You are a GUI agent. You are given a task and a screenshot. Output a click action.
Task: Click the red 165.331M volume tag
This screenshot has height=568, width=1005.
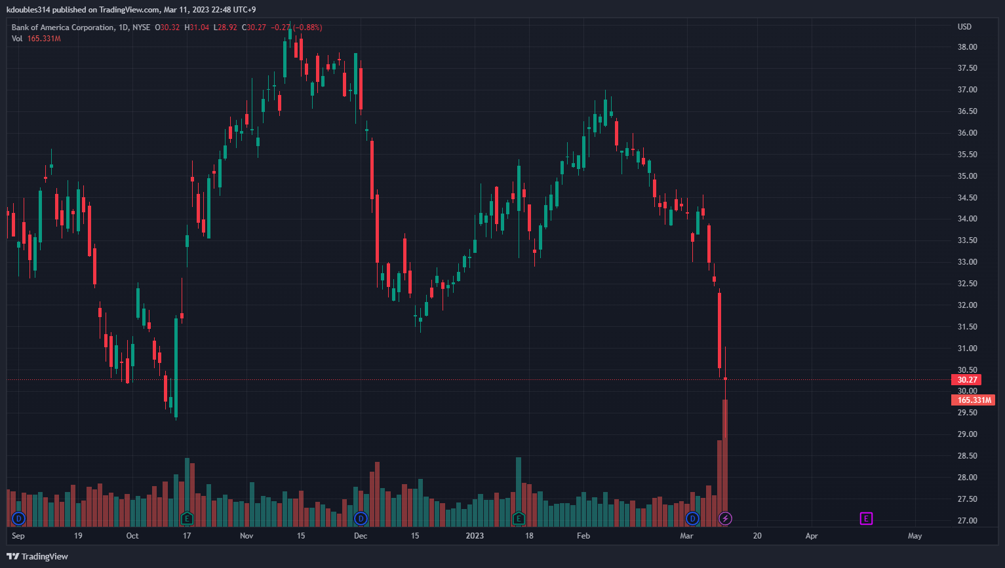coord(973,400)
